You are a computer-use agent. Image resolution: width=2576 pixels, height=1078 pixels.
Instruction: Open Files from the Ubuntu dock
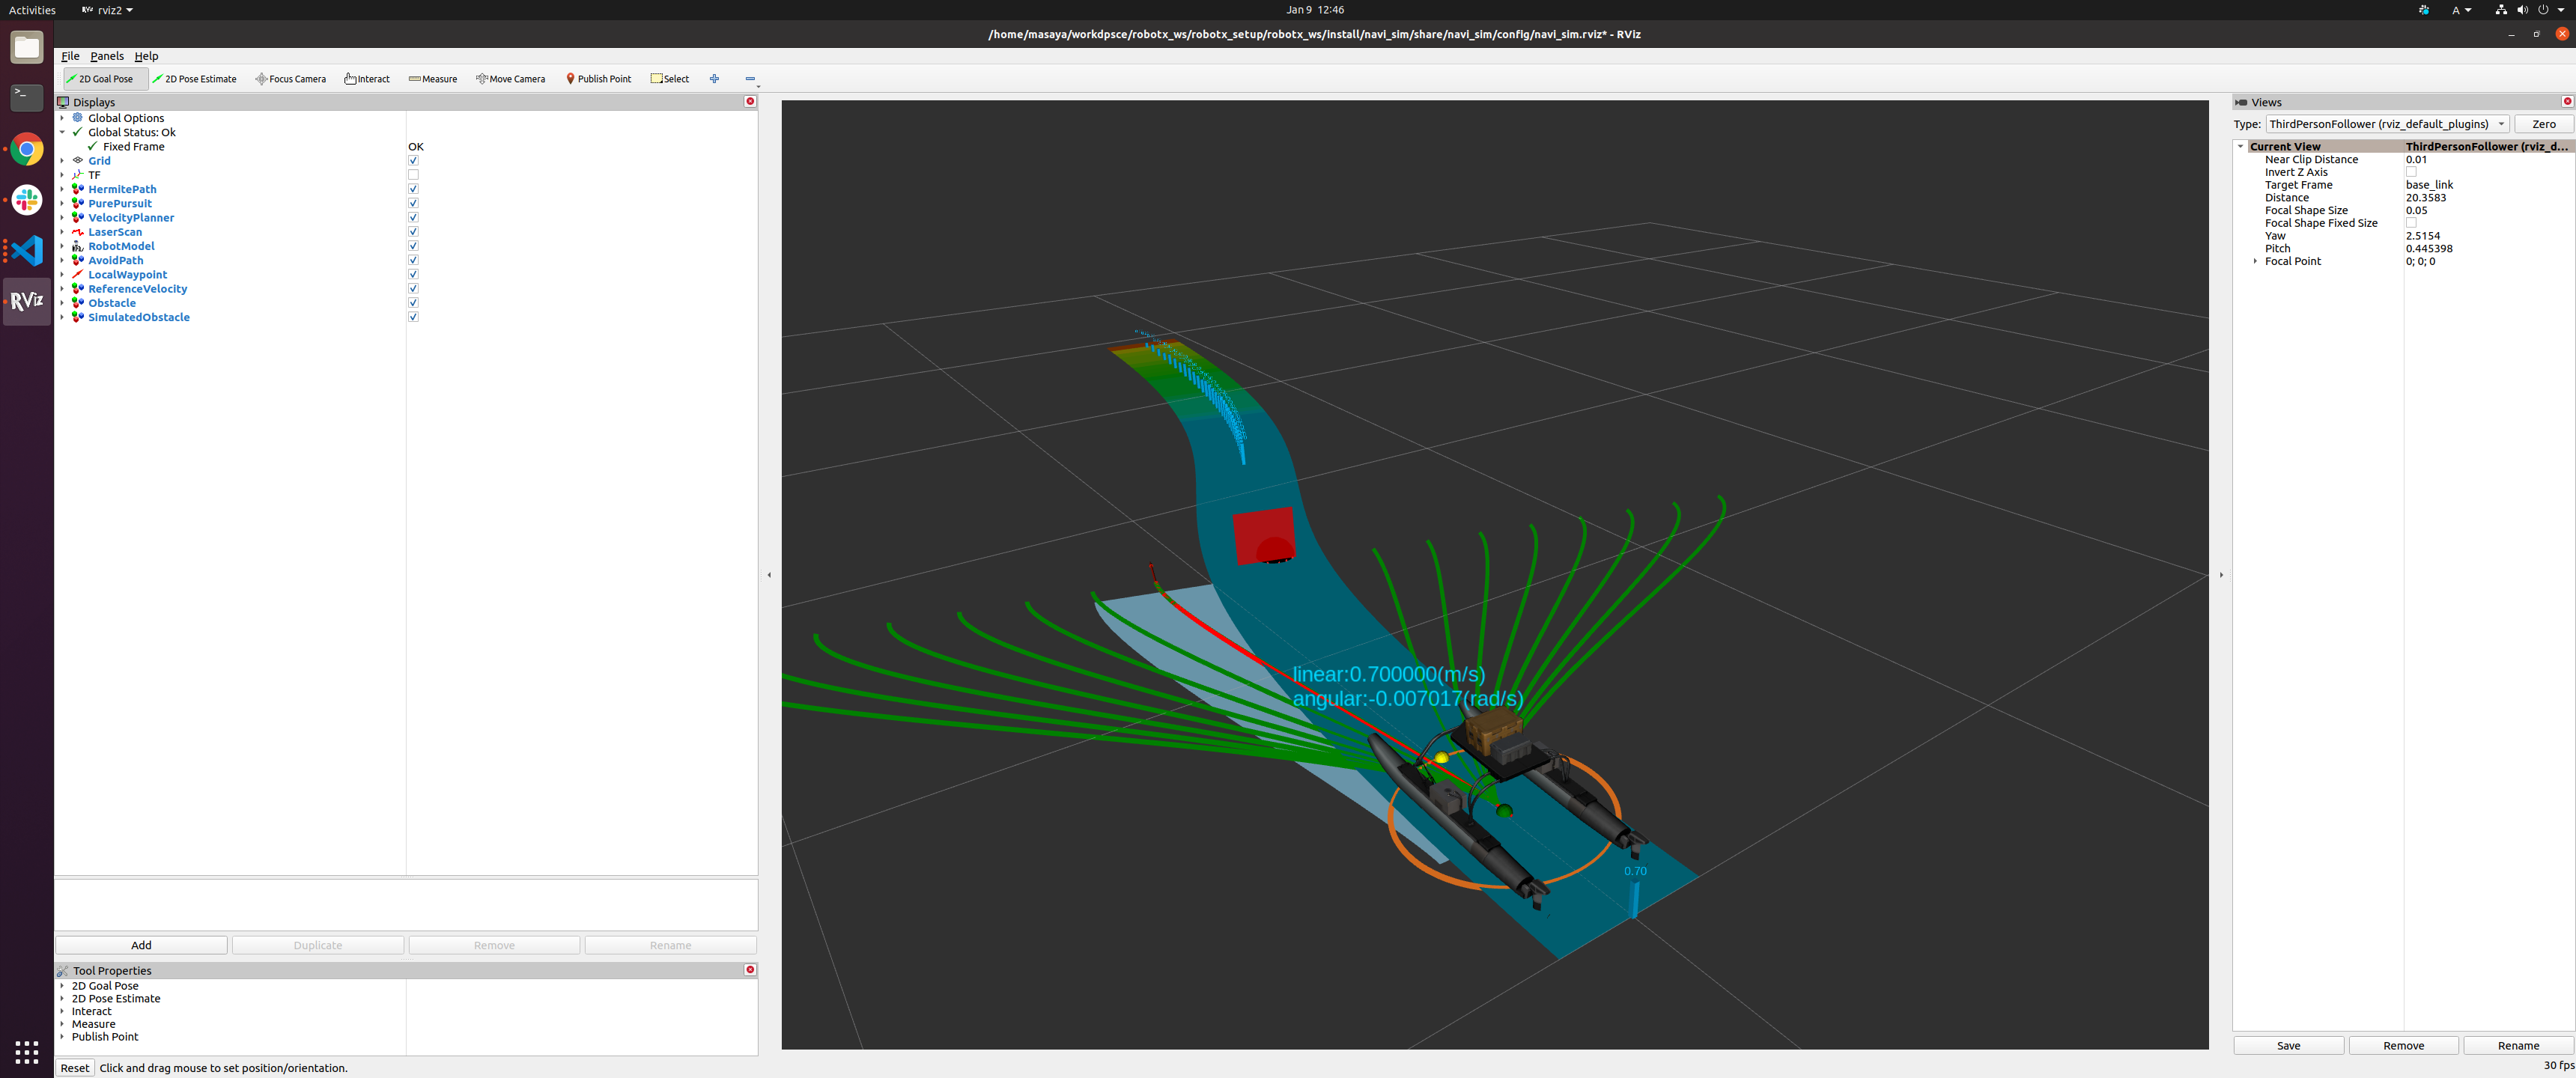point(27,47)
